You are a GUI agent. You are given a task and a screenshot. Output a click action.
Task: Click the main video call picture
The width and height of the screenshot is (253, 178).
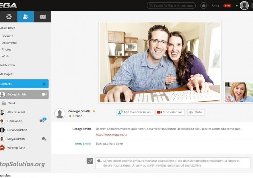point(160,62)
